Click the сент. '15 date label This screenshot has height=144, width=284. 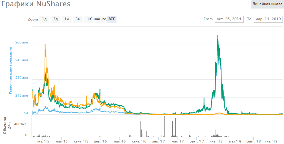[81, 141]
